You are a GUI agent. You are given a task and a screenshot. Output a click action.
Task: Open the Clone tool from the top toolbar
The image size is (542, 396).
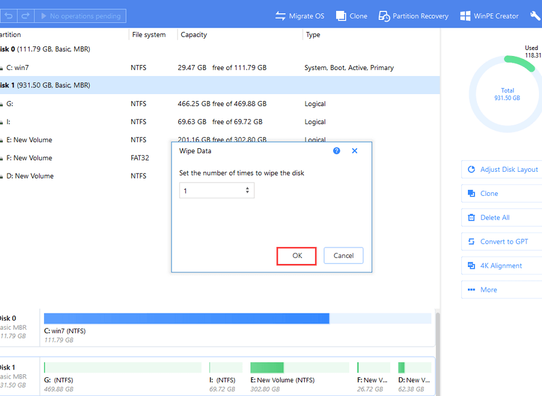351,16
